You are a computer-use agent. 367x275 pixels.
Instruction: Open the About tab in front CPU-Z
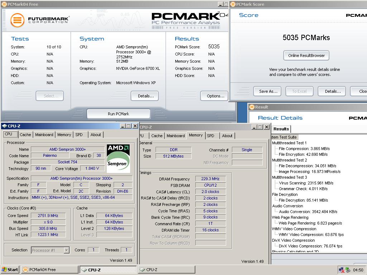(x=96, y=135)
